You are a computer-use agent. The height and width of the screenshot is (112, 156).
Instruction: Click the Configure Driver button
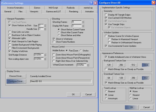(16, 81)
